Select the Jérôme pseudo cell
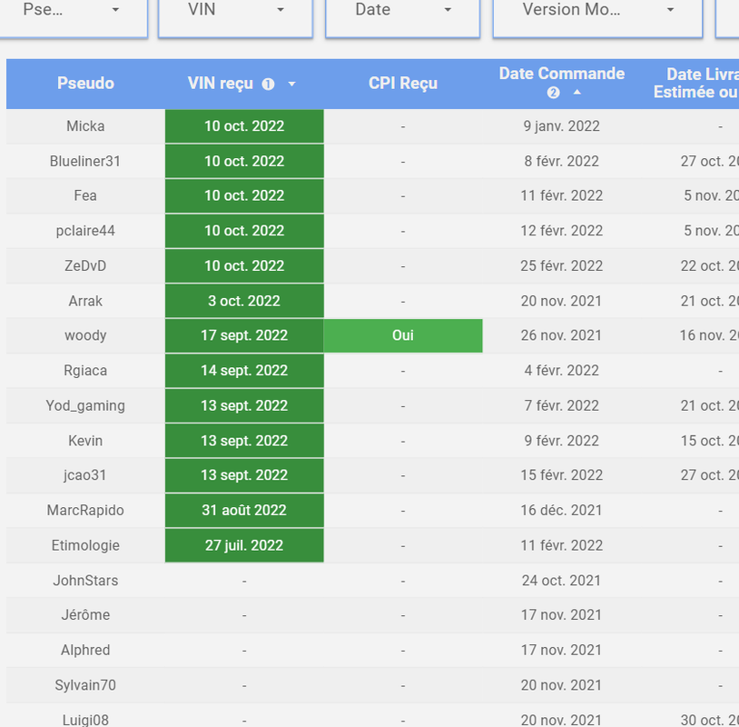Image resolution: width=739 pixels, height=727 pixels. point(85,615)
